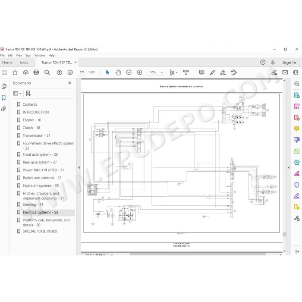302x302 pixels.
Task: Open the Contents bookmark
Action: [x=30, y=104]
